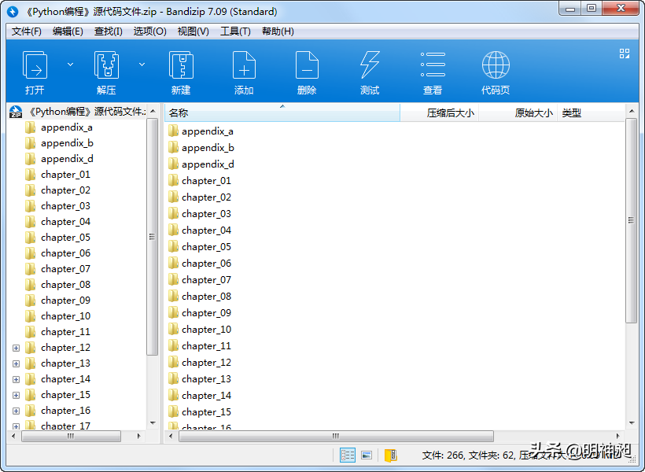Open the 工具(T) menu

coord(236,31)
